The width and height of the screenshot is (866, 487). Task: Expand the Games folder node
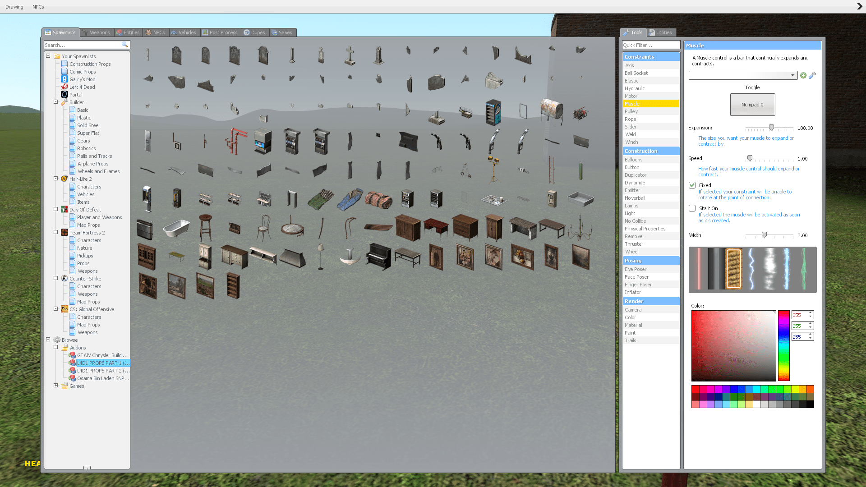pyautogui.click(x=56, y=386)
